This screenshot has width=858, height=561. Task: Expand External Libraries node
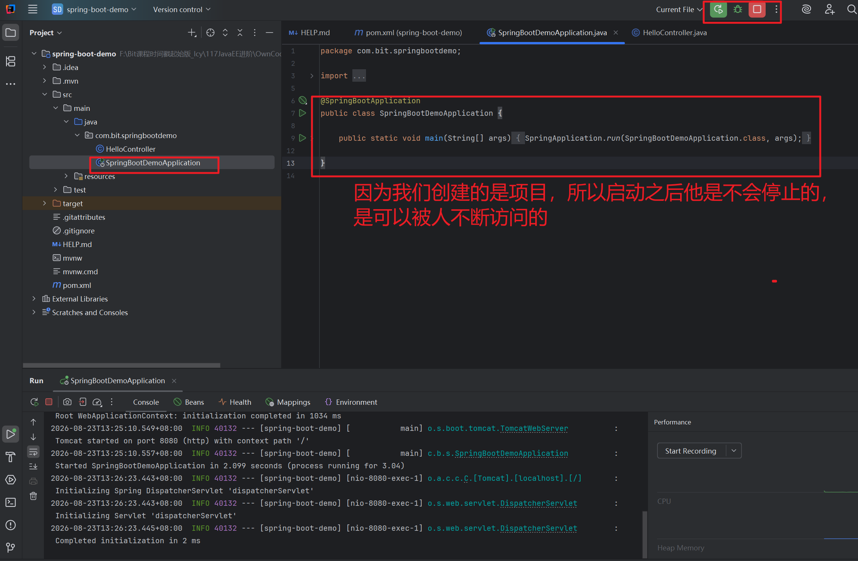[34, 298]
